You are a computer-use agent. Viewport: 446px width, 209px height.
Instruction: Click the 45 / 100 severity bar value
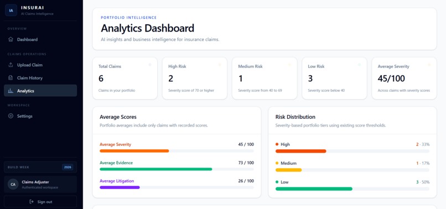click(246, 144)
